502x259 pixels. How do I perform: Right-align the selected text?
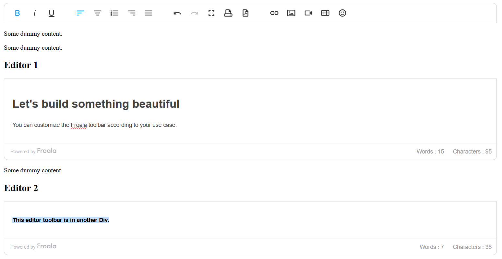tap(132, 13)
